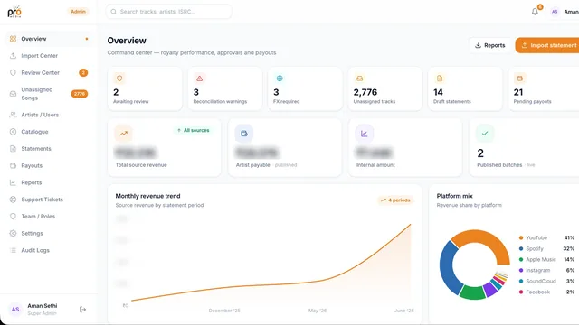Click the Catalogue disc icon

pyautogui.click(x=13, y=132)
